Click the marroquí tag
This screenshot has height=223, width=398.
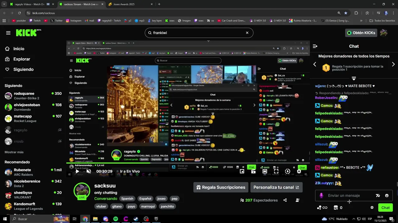[x=148, y=206]
